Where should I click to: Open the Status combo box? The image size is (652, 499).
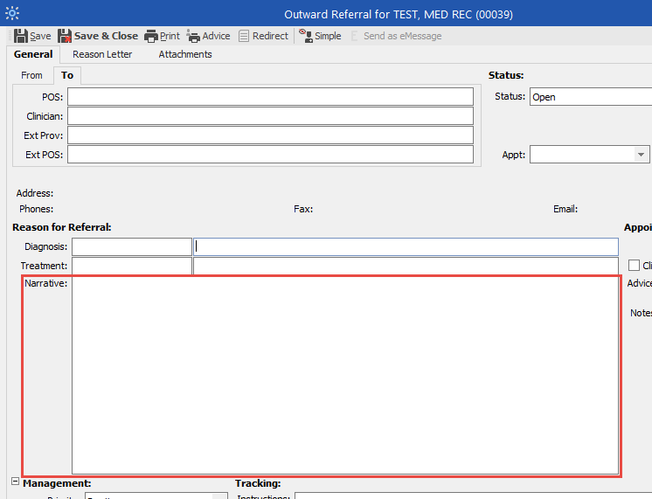coord(590,97)
